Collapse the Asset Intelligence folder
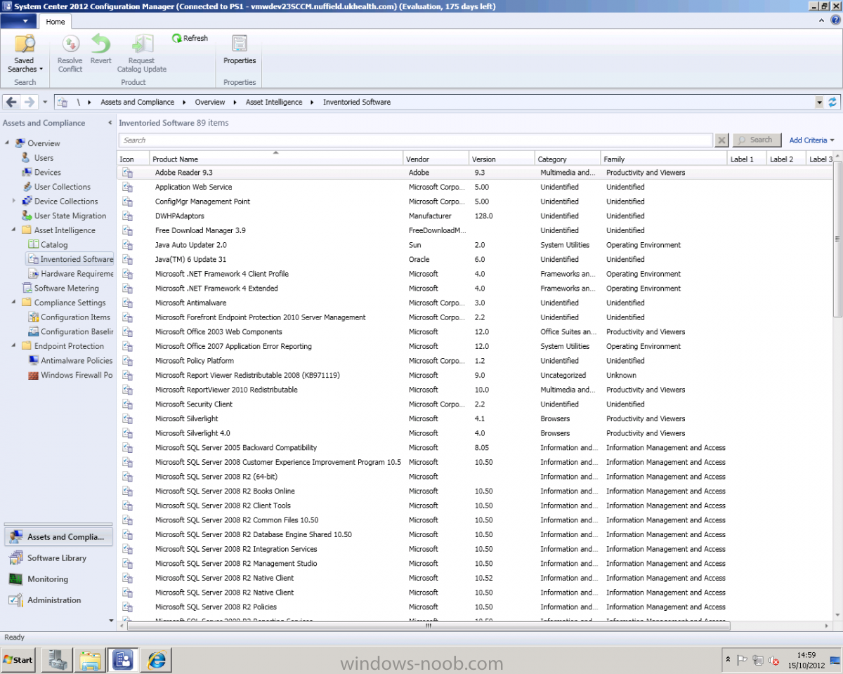 point(13,230)
